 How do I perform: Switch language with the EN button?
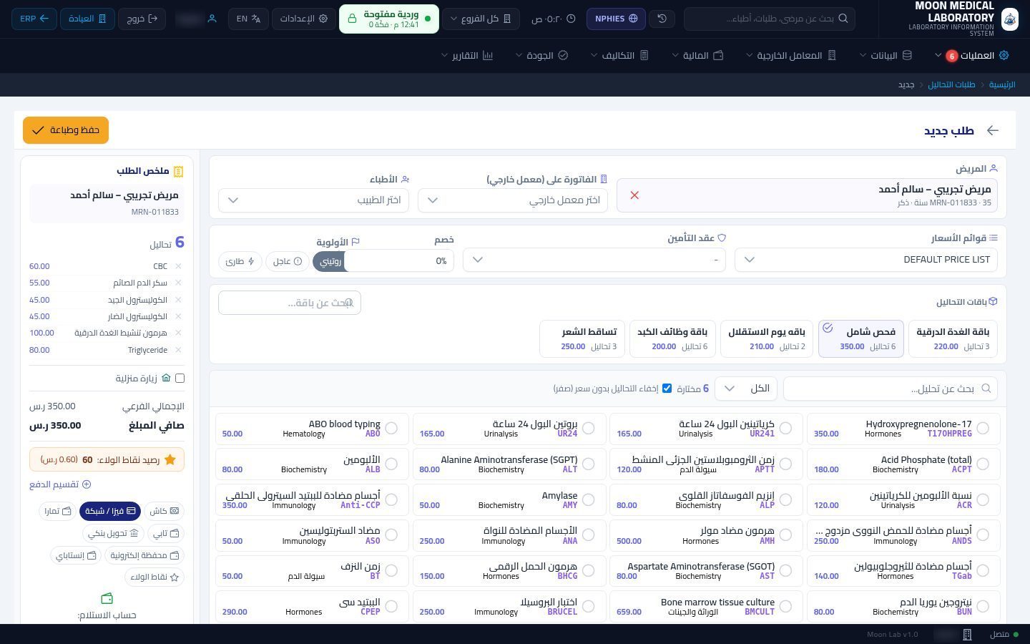click(249, 19)
